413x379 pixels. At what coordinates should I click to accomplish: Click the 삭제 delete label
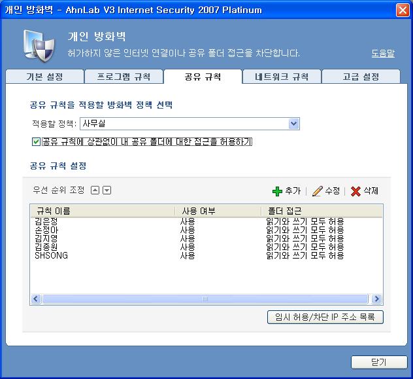(x=371, y=190)
